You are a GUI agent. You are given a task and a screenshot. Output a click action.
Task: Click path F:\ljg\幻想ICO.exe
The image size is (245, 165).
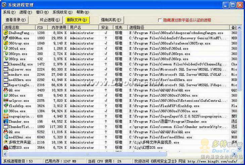146,148
